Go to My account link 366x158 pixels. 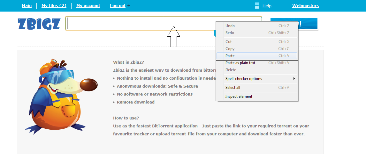click(x=88, y=6)
